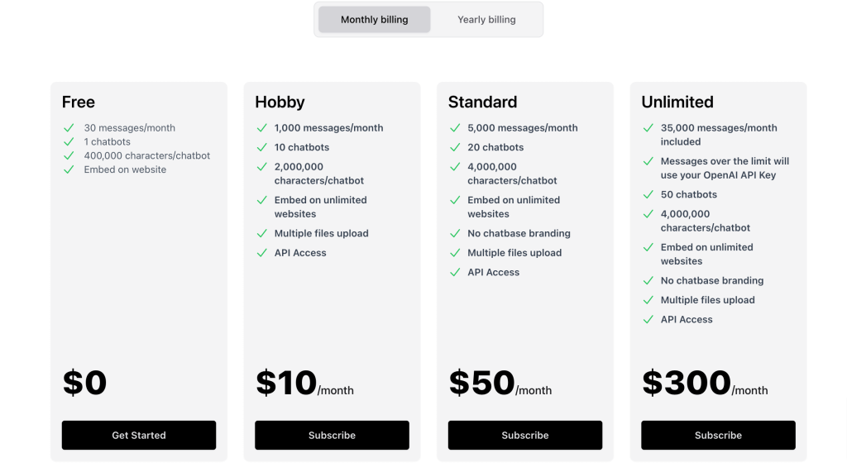Image resolution: width=847 pixels, height=472 pixels.
Task: Click the Unlimited plan title
Action: (x=677, y=103)
